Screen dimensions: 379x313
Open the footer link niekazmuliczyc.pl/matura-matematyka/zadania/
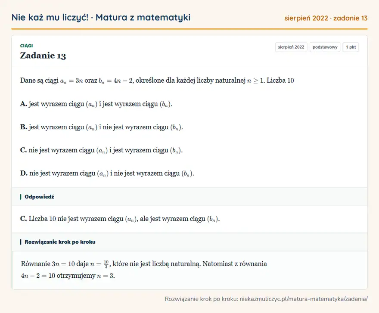coord(304,299)
